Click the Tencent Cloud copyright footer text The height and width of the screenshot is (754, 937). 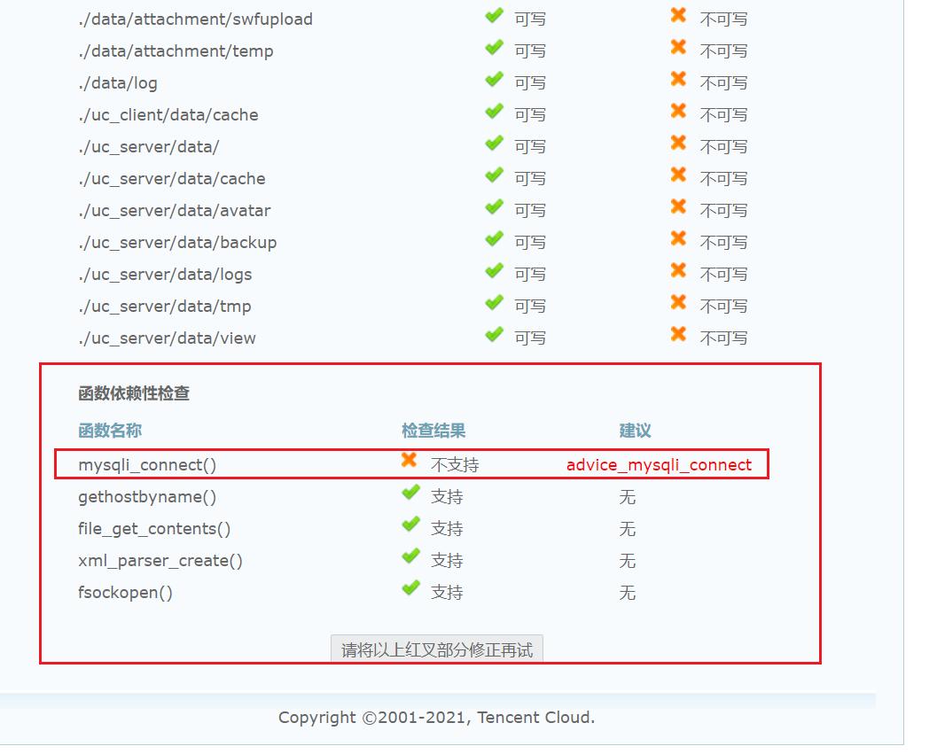(x=436, y=718)
